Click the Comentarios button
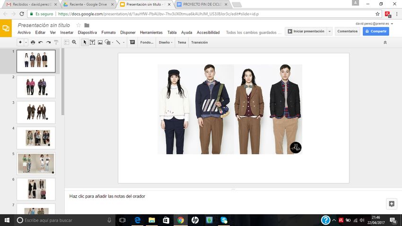Viewport: 402px width, 226px height. click(x=347, y=31)
